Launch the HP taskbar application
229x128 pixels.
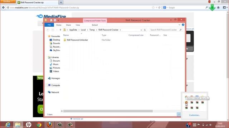click(29, 125)
